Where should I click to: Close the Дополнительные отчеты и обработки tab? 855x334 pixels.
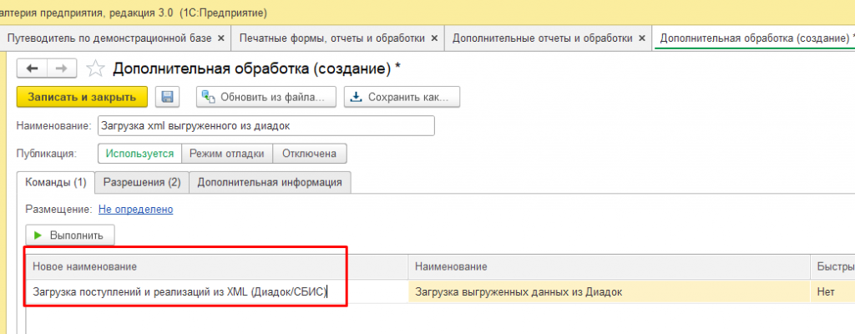coord(642,38)
